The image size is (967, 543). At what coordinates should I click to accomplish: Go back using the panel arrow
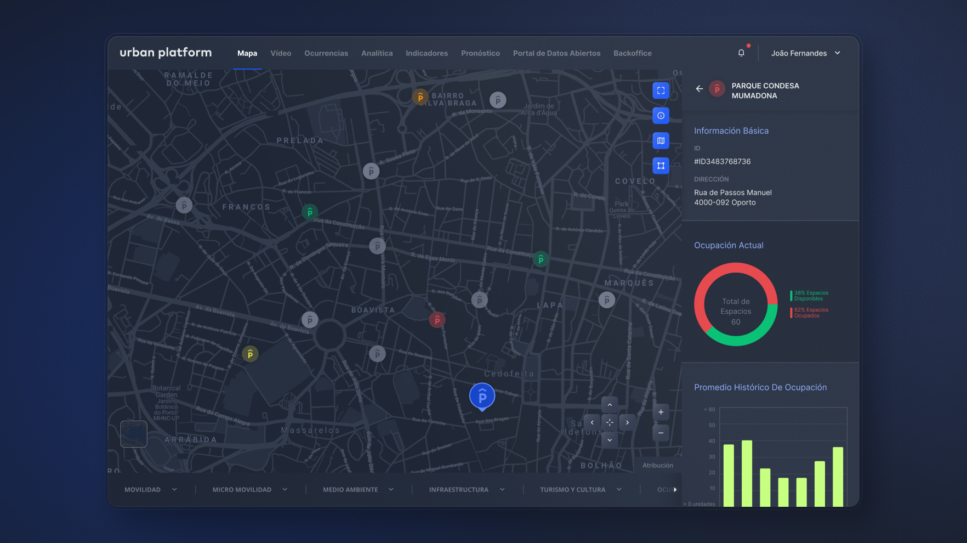coord(699,89)
